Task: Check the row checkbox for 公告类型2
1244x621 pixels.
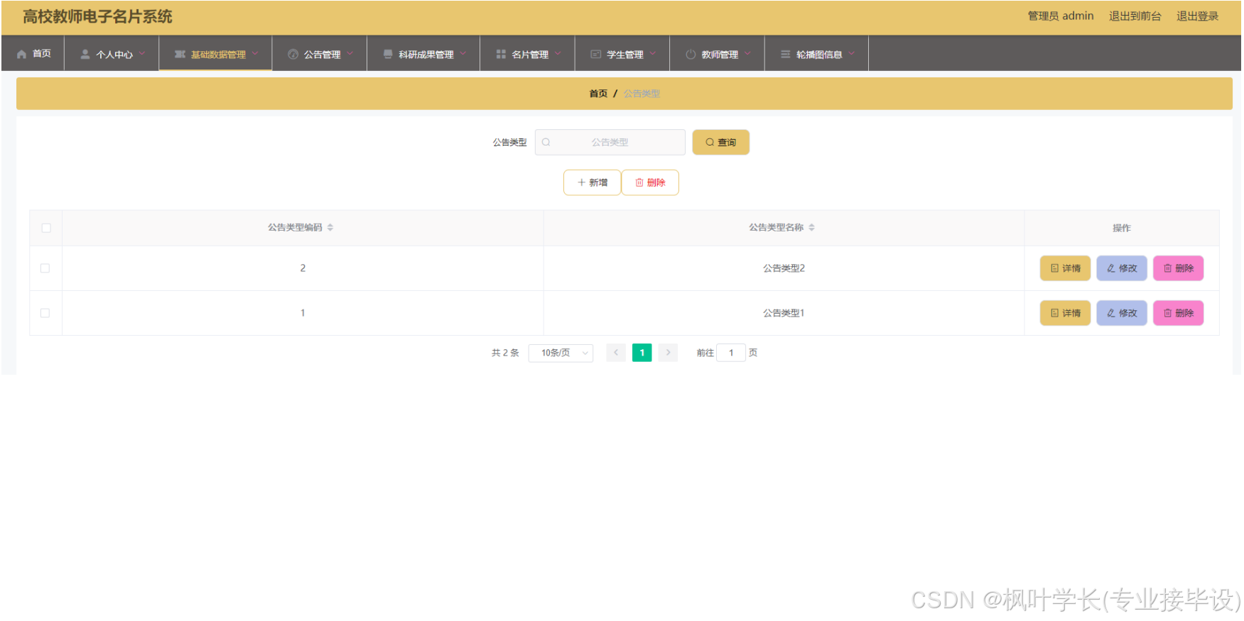Action: (x=45, y=268)
